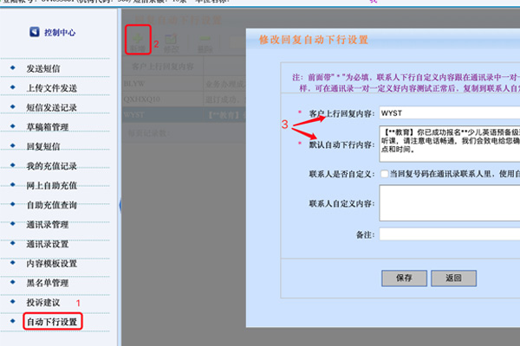Image resolution: width=520 pixels, height=346 pixels.
Task: Click the 修改 edit icon in toolbar
Action: pos(171,39)
